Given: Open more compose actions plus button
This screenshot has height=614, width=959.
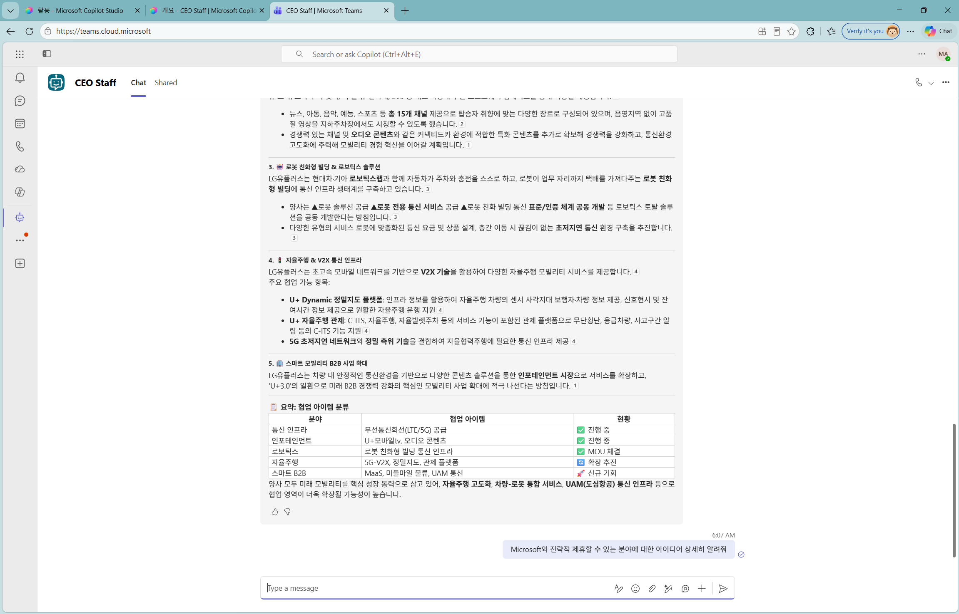Looking at the screenshot, I should tap(702, 589).
